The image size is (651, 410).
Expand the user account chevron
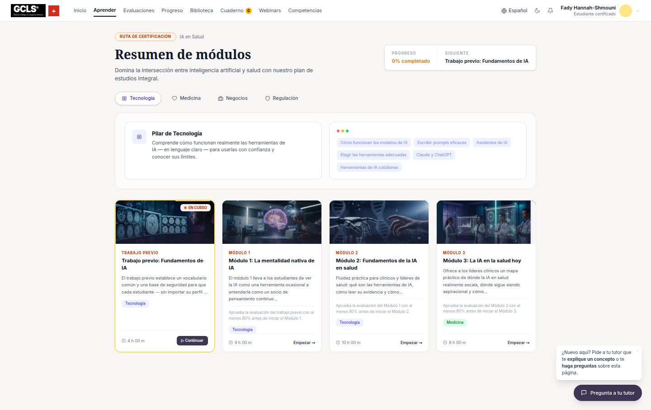(x=638, y=11)
